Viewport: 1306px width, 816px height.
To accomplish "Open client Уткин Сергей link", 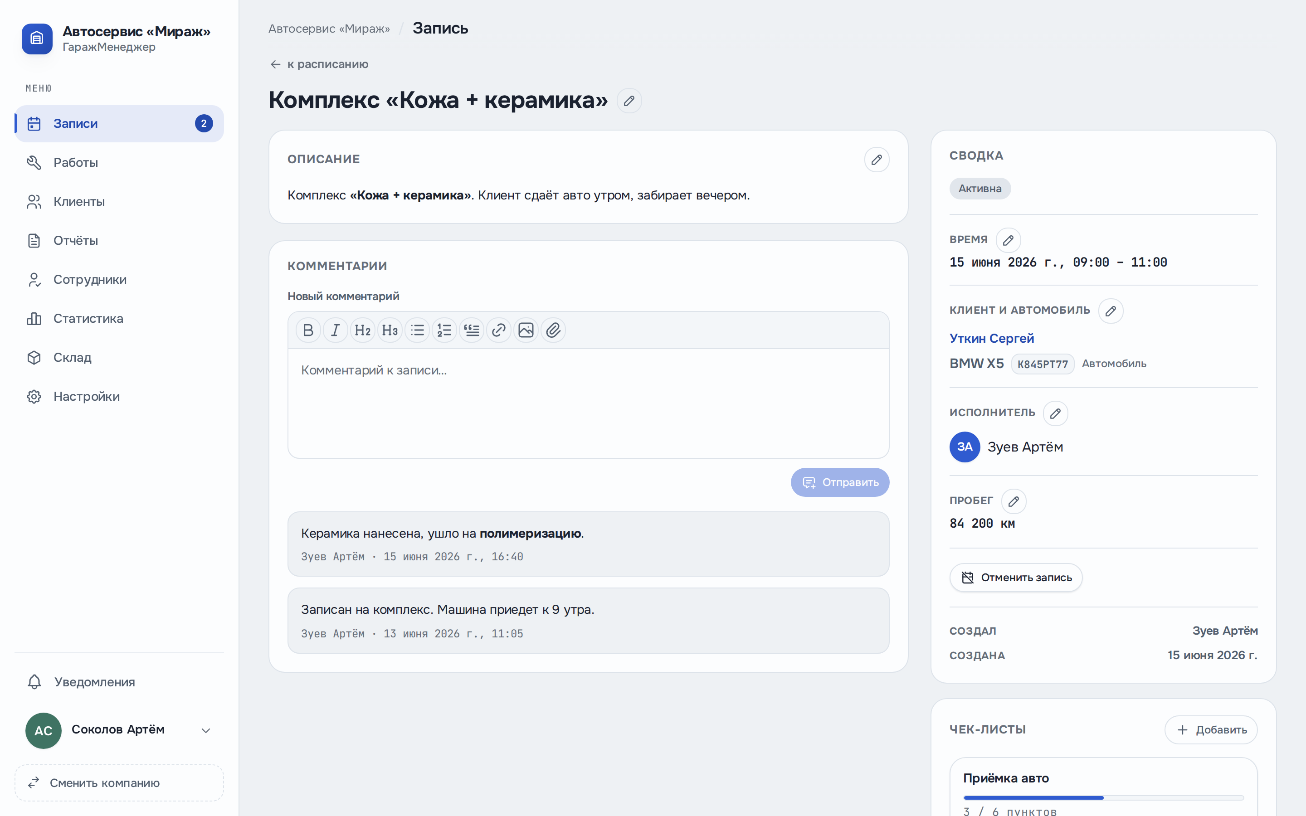I will coord(991,338).
